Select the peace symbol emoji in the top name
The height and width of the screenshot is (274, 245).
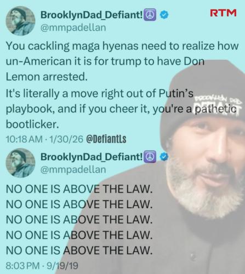pyautogui.click(x=150, y=15)
